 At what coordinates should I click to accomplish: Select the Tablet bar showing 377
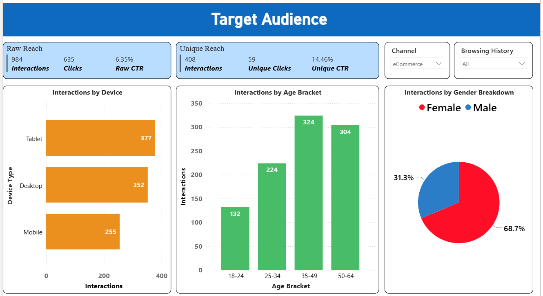point(100,138)
